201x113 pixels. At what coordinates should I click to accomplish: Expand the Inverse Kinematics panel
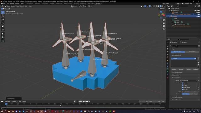177,97
